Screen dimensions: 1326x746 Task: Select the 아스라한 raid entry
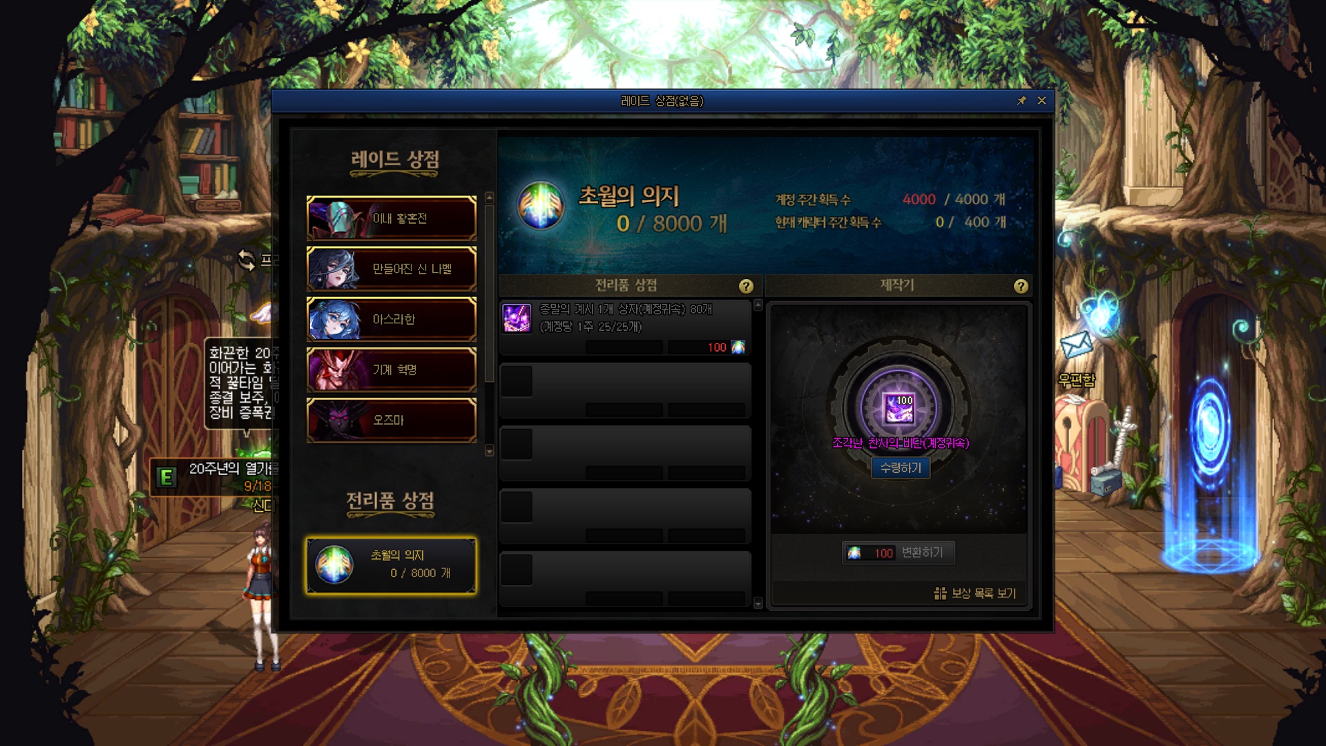coord(392,319)
